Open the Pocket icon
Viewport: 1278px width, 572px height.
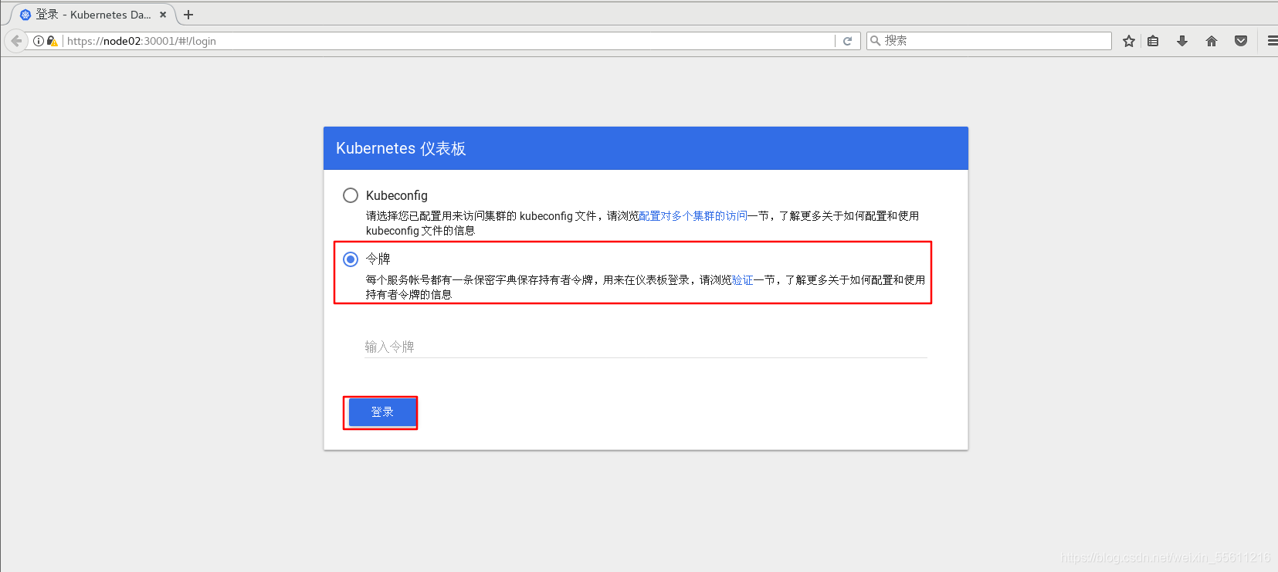click(x=1241, y=41)
